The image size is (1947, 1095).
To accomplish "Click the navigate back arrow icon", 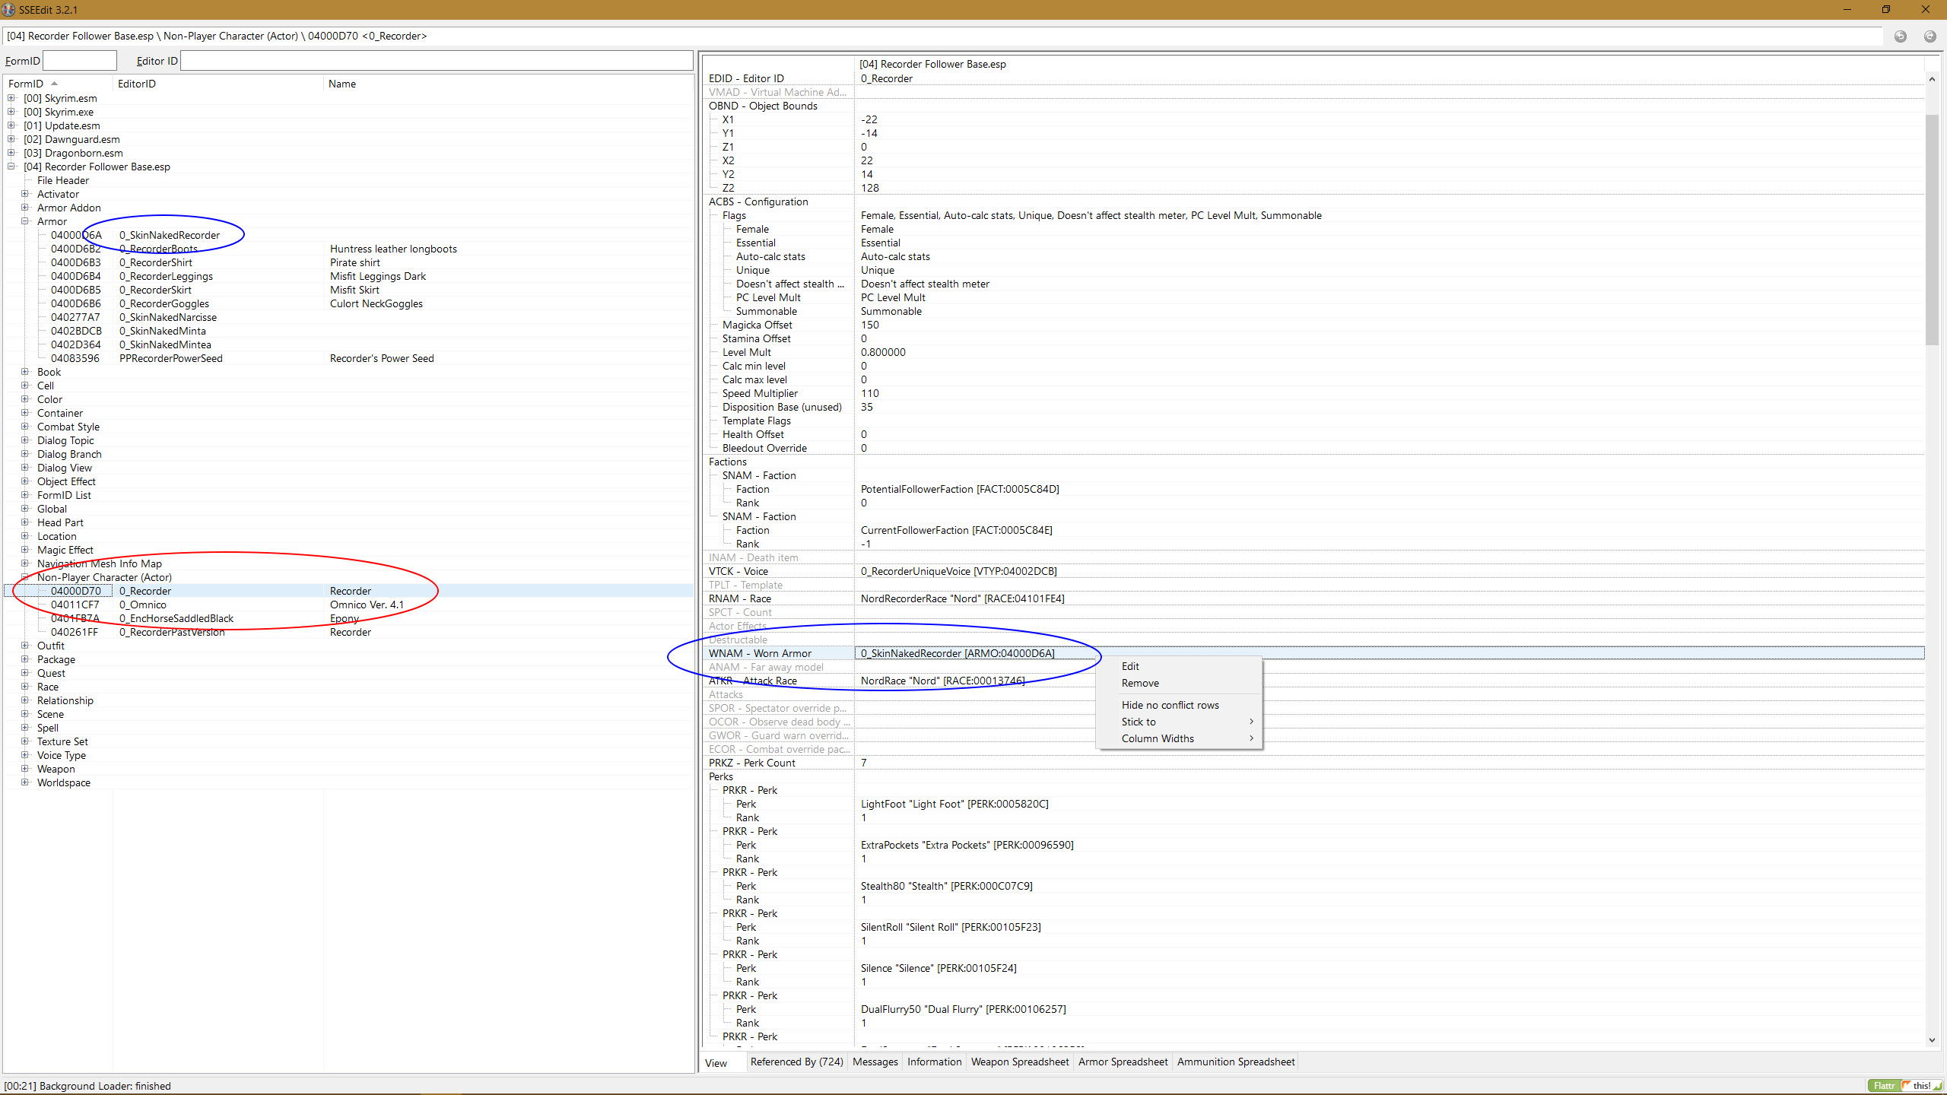I will click(x=1900, y=36).
